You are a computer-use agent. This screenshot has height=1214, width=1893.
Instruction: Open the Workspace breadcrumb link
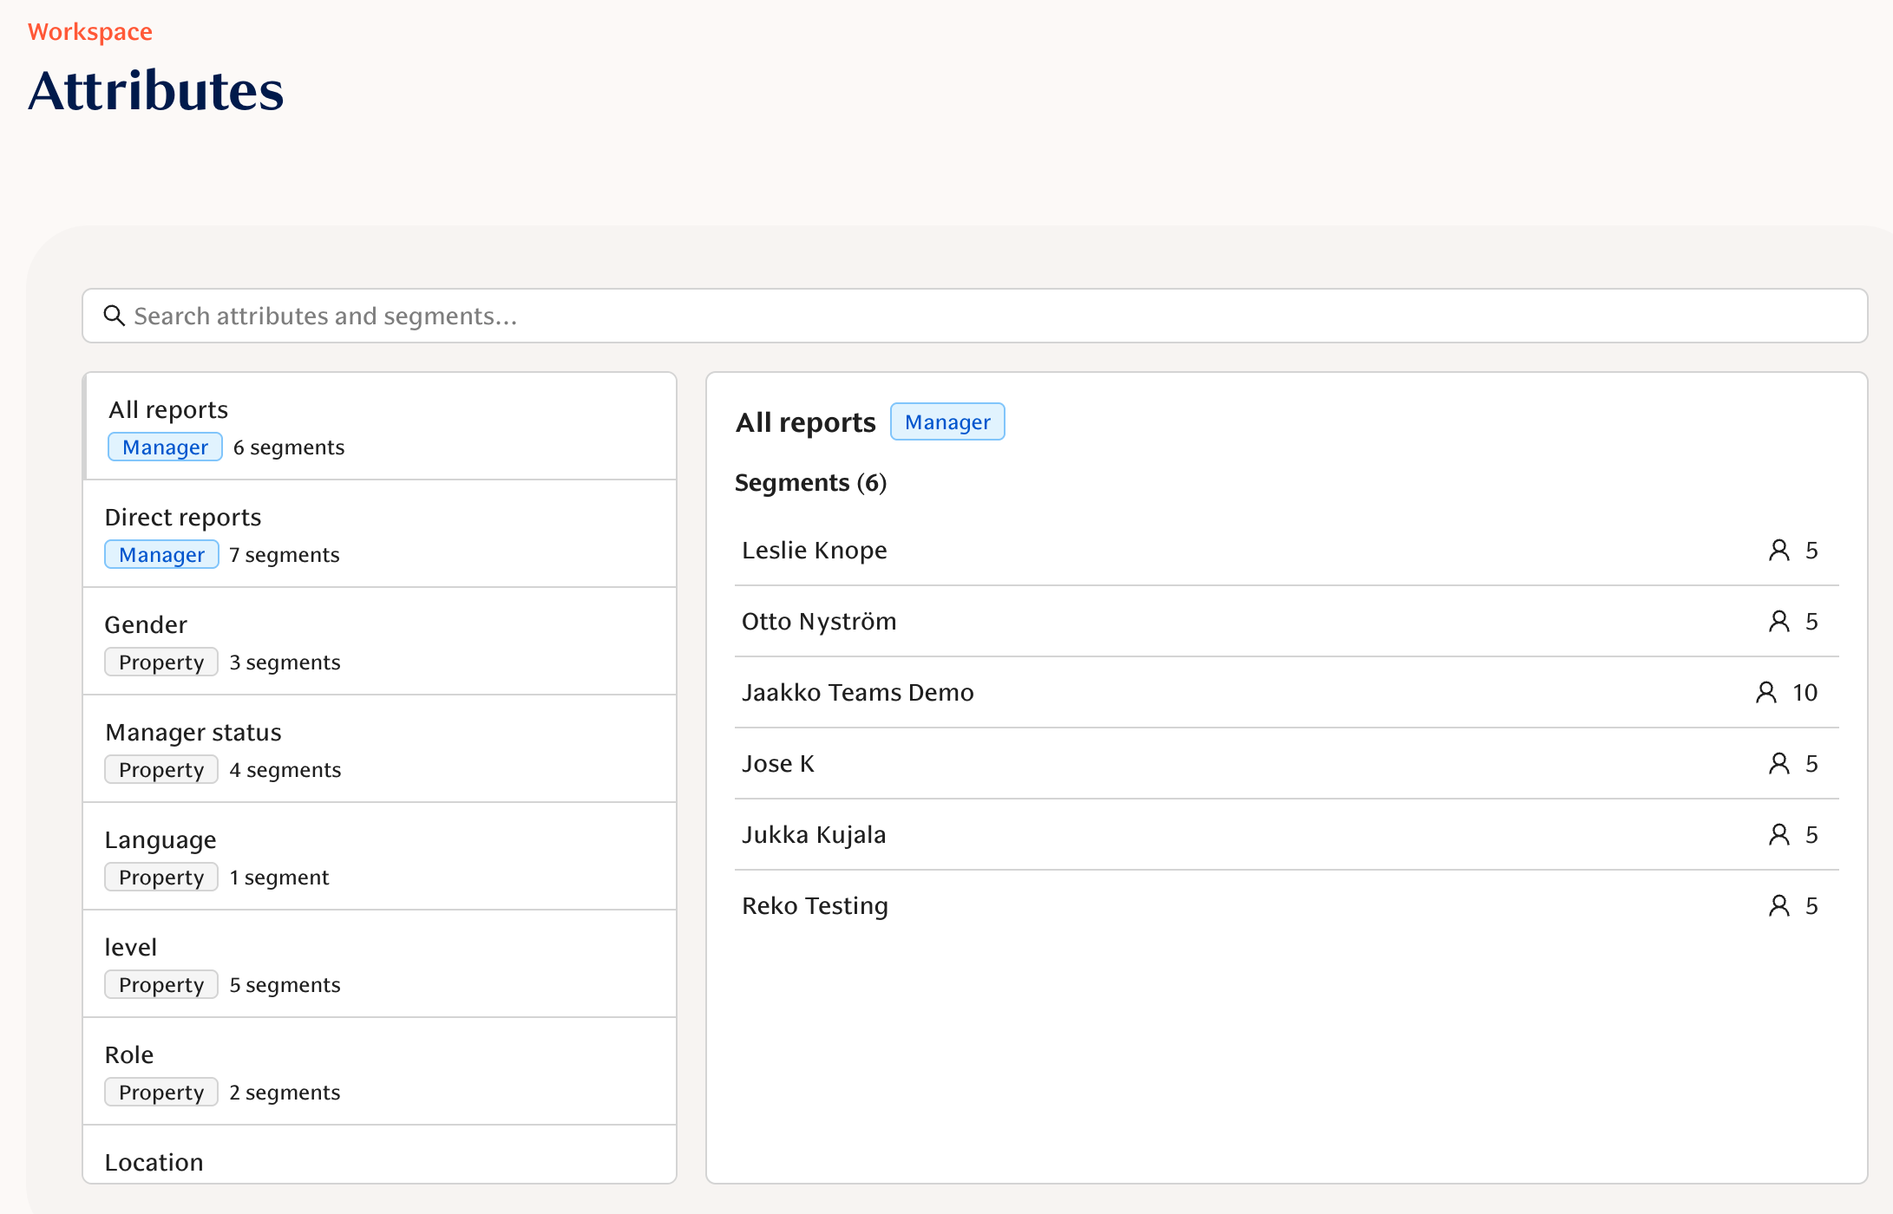click(x=90, y=32)
